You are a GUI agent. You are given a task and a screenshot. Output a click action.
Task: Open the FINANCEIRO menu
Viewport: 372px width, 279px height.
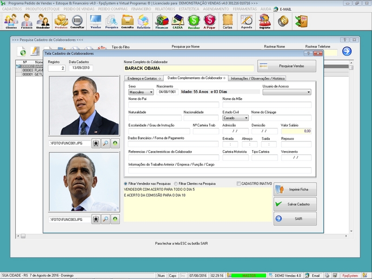141,9
